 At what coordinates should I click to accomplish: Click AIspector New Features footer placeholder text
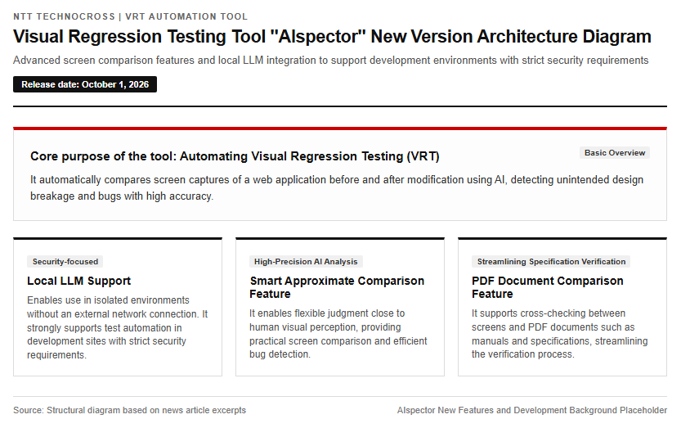click(x=532, y=410)
